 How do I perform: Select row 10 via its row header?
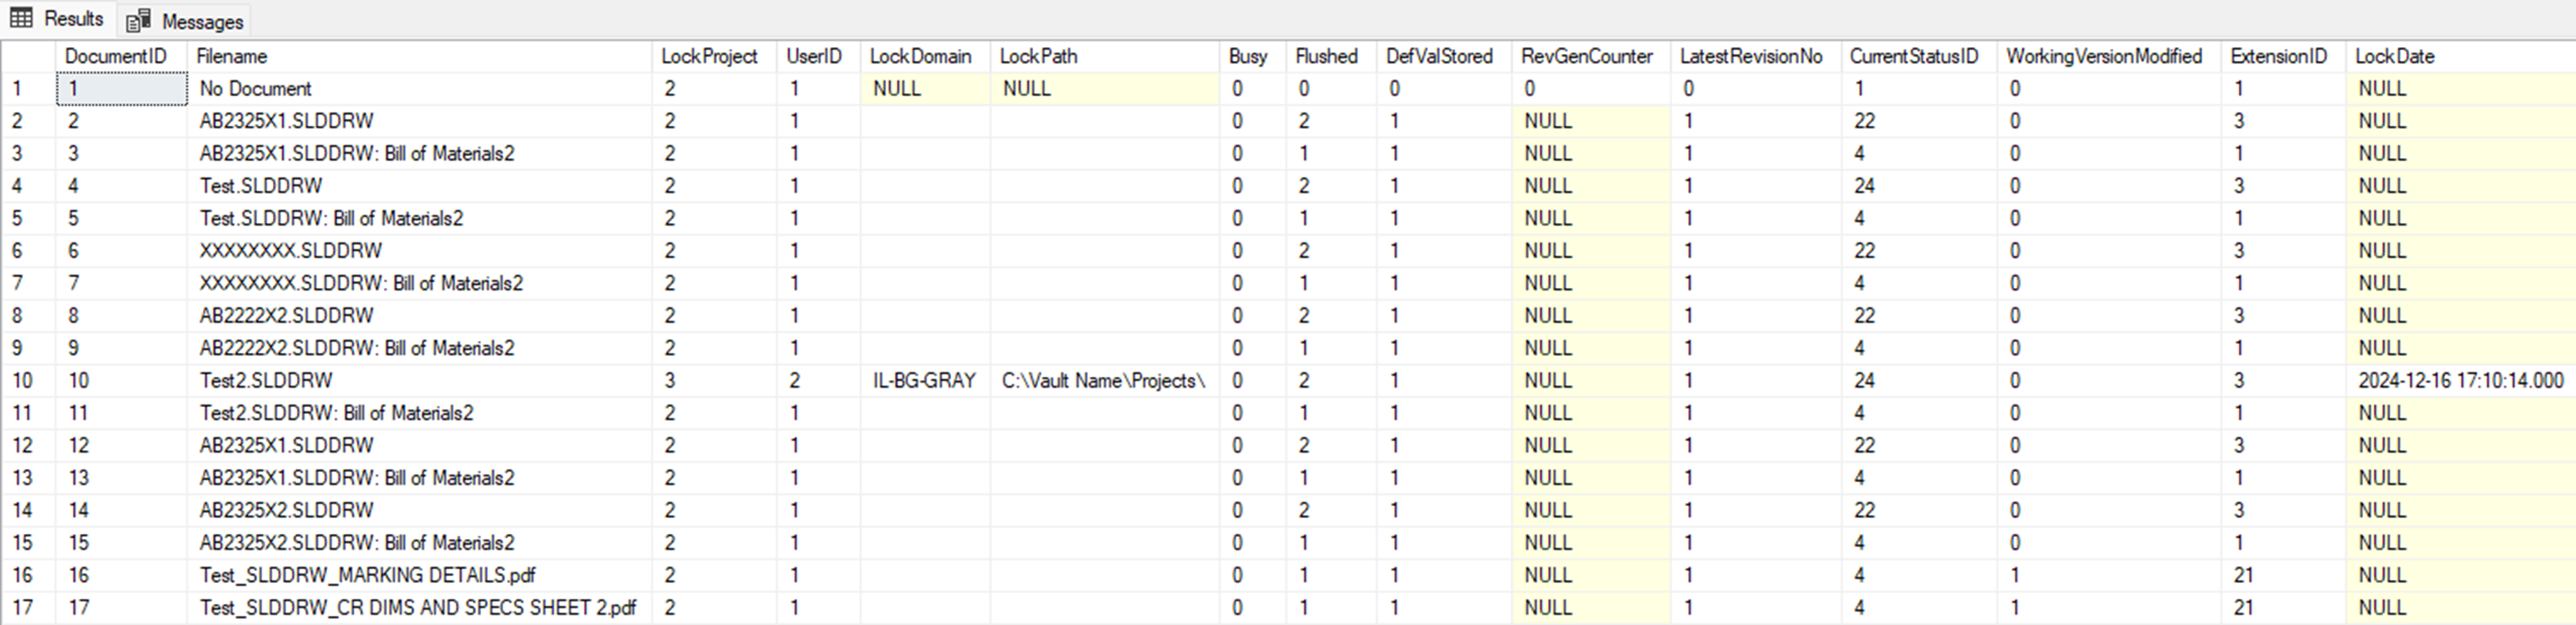pos(23,380)
